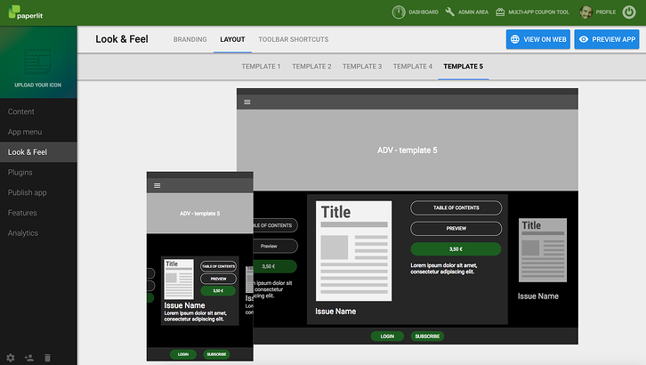Open the phone preview hamburger menu
The width and height of the screenshot is (646, 365).
coord(157,185)
